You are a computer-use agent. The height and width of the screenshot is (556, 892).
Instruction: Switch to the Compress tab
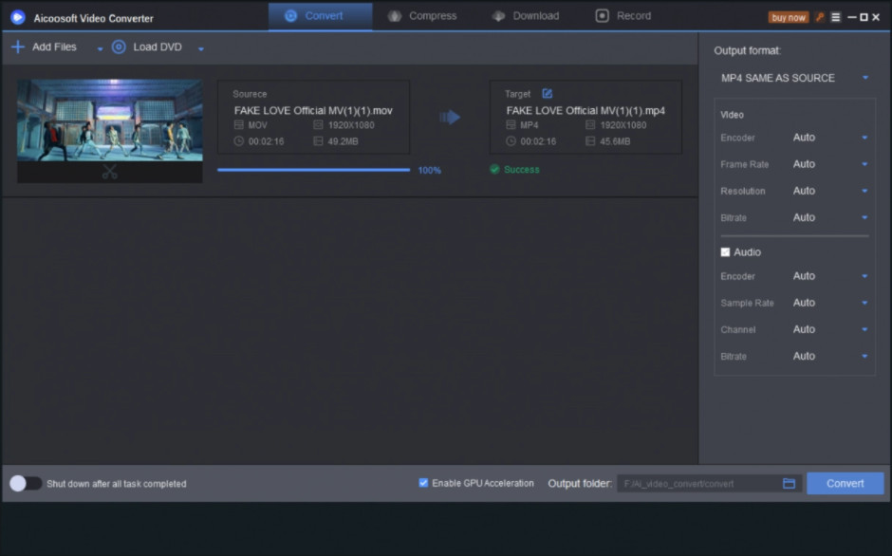422,16
